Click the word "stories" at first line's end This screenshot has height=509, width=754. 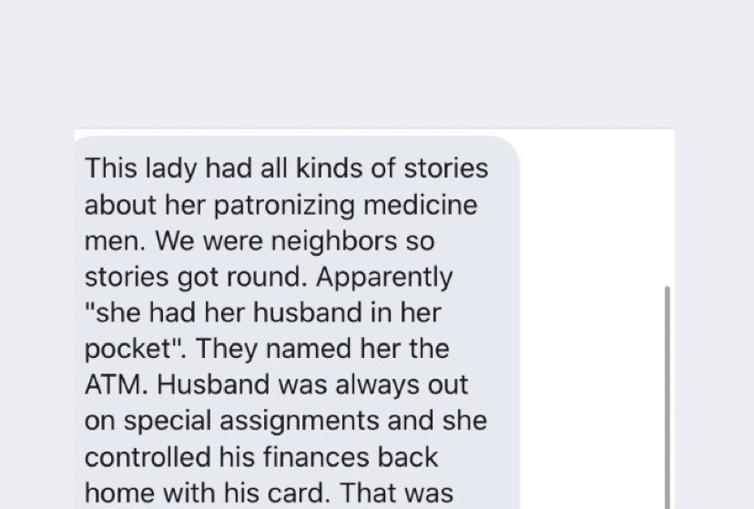(446, 168)
